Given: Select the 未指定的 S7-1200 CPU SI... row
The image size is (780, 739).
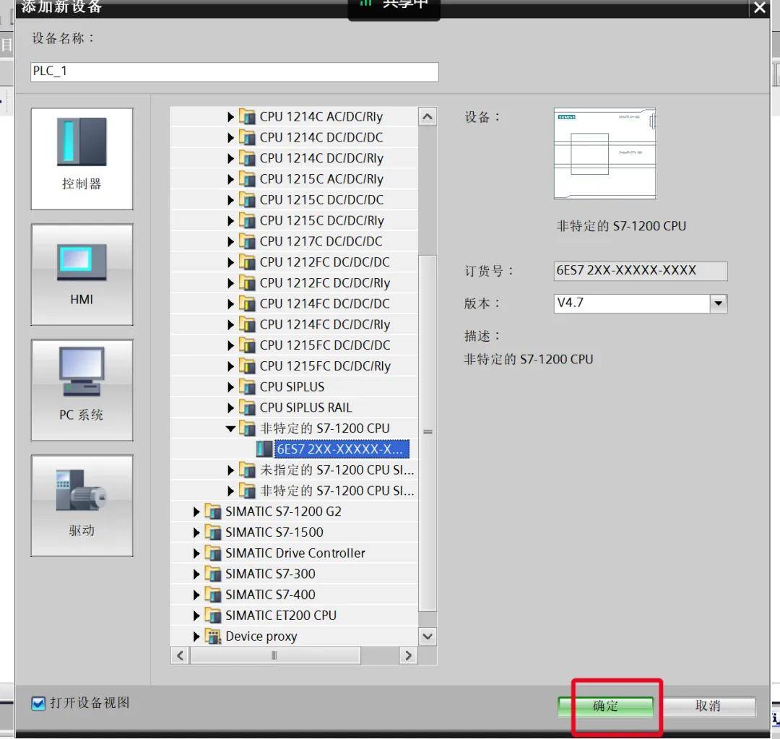Looking at the screenshot, I should pyautogui.click(x=294, y=470).
